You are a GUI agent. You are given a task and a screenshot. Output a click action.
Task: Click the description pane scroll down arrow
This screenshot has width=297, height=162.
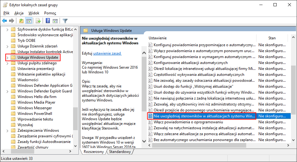pyautogui.click(x=144, y=141)
